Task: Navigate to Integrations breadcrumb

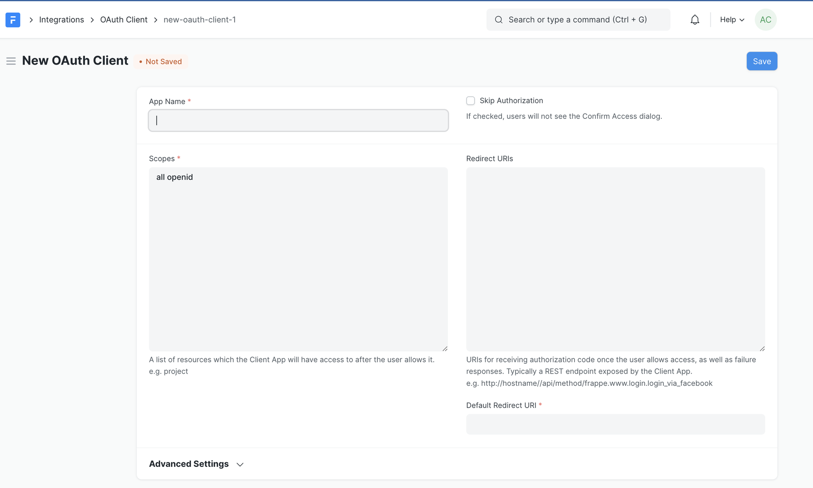Action: click(x=61, y=19)
